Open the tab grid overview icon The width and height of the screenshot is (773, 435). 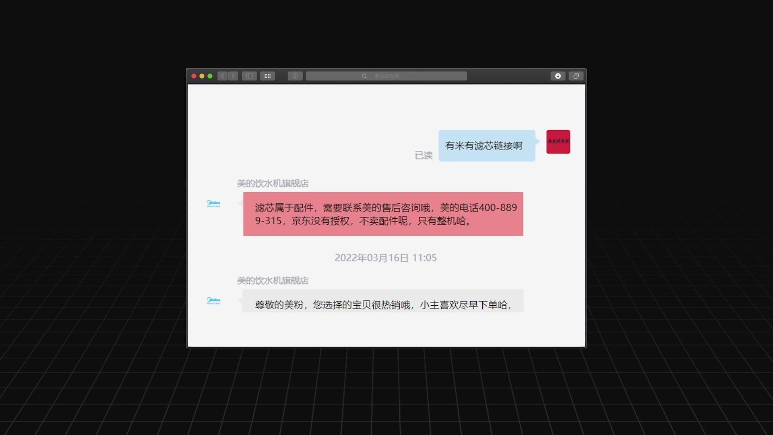tap(267, 76)
